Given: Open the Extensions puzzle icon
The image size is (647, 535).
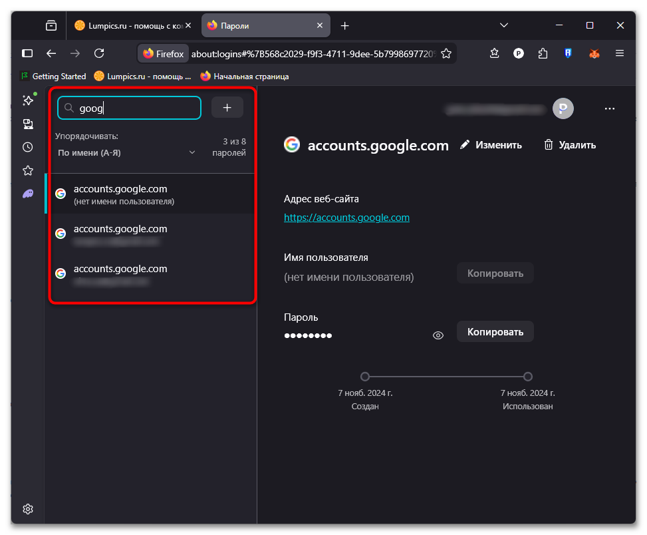Looking at the screenshot, I should pos(543,53).
